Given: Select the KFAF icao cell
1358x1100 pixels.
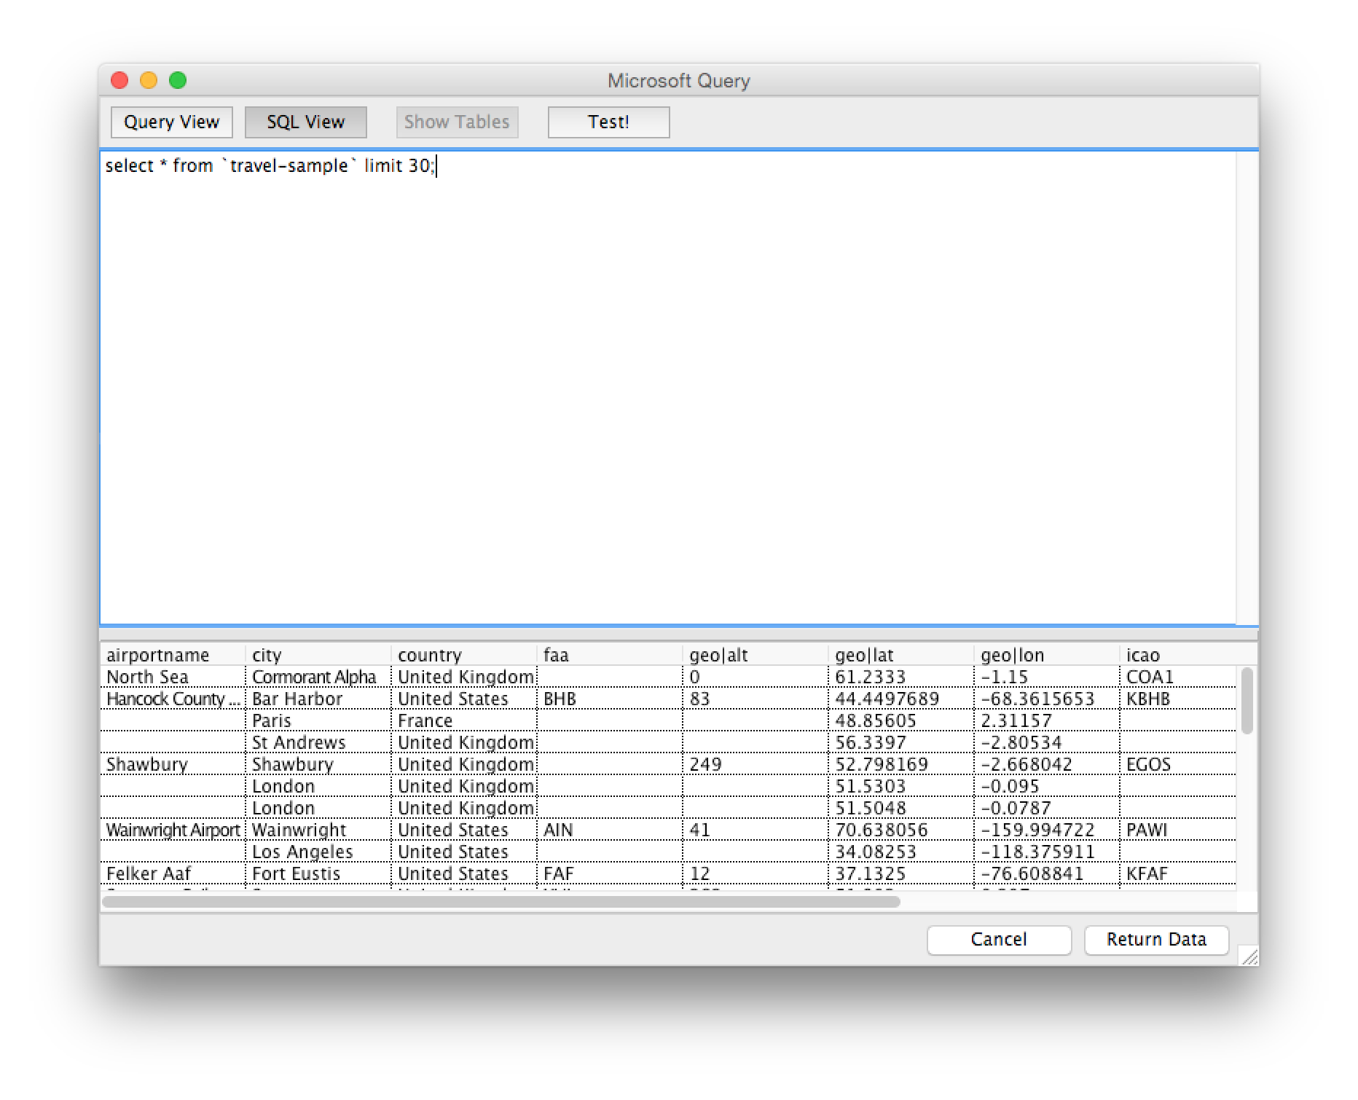Looking at the screenshot, I should tap(1178, 873).
